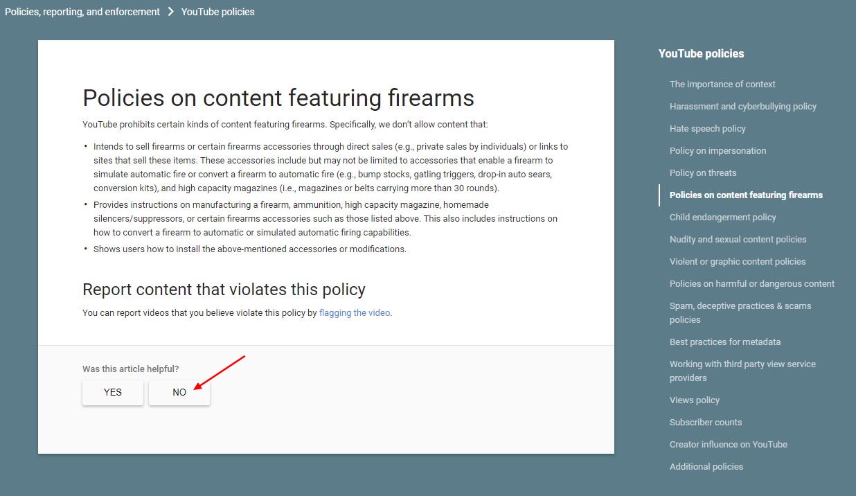This screenshot has width=856, height=496.
Task: Open Best practices for metadata
Action: tap(725, 342)
